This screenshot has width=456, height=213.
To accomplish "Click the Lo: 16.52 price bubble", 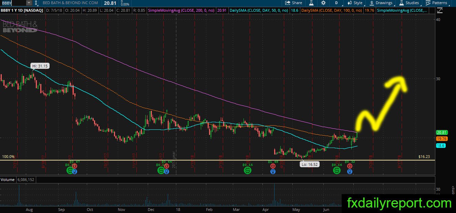I will tap(309, 164).
